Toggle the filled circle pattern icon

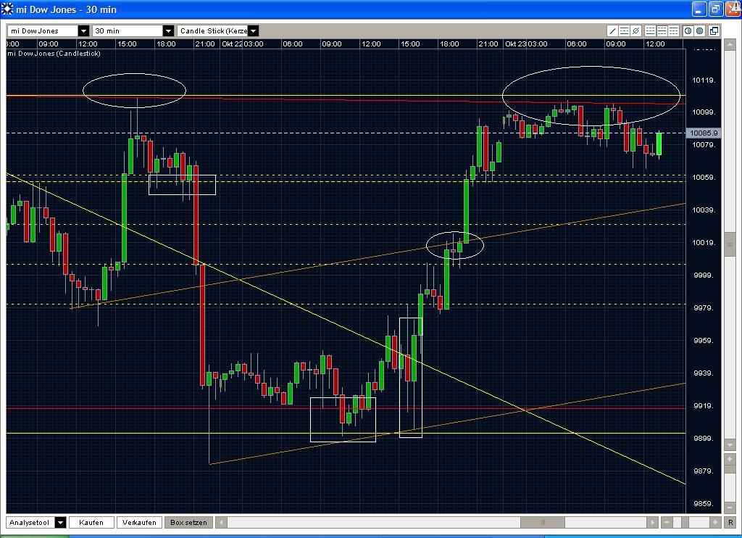click(x=699, y=31)
